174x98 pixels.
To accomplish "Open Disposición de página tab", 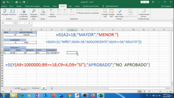I will pos(32,6).
